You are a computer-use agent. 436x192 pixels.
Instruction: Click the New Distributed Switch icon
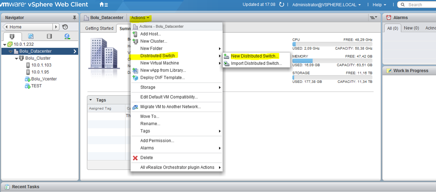click(x=226, y=56)
